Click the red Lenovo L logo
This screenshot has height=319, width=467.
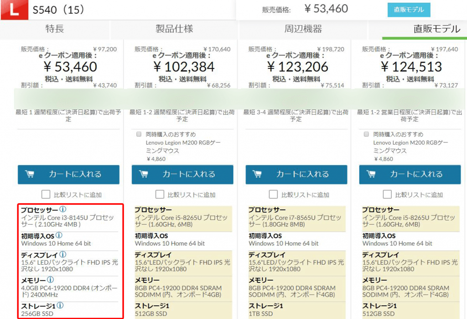14,10
